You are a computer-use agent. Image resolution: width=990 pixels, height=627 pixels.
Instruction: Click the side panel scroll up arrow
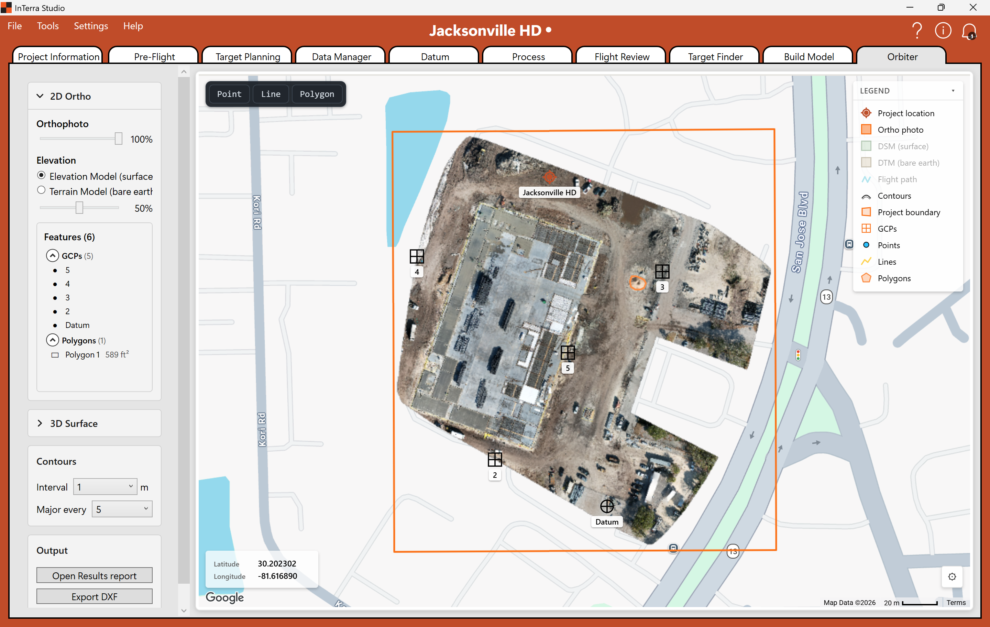coord(184,71)
